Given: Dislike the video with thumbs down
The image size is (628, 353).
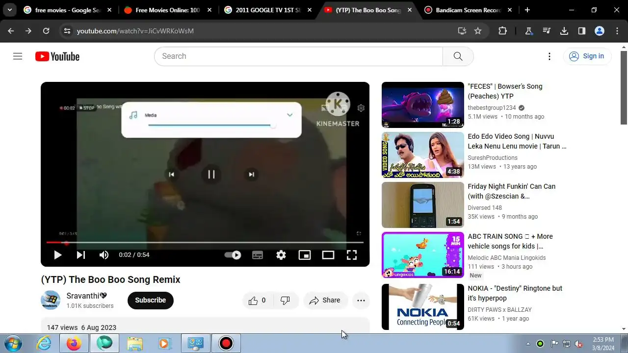Looking at the screenshot, I should [285, 301].
